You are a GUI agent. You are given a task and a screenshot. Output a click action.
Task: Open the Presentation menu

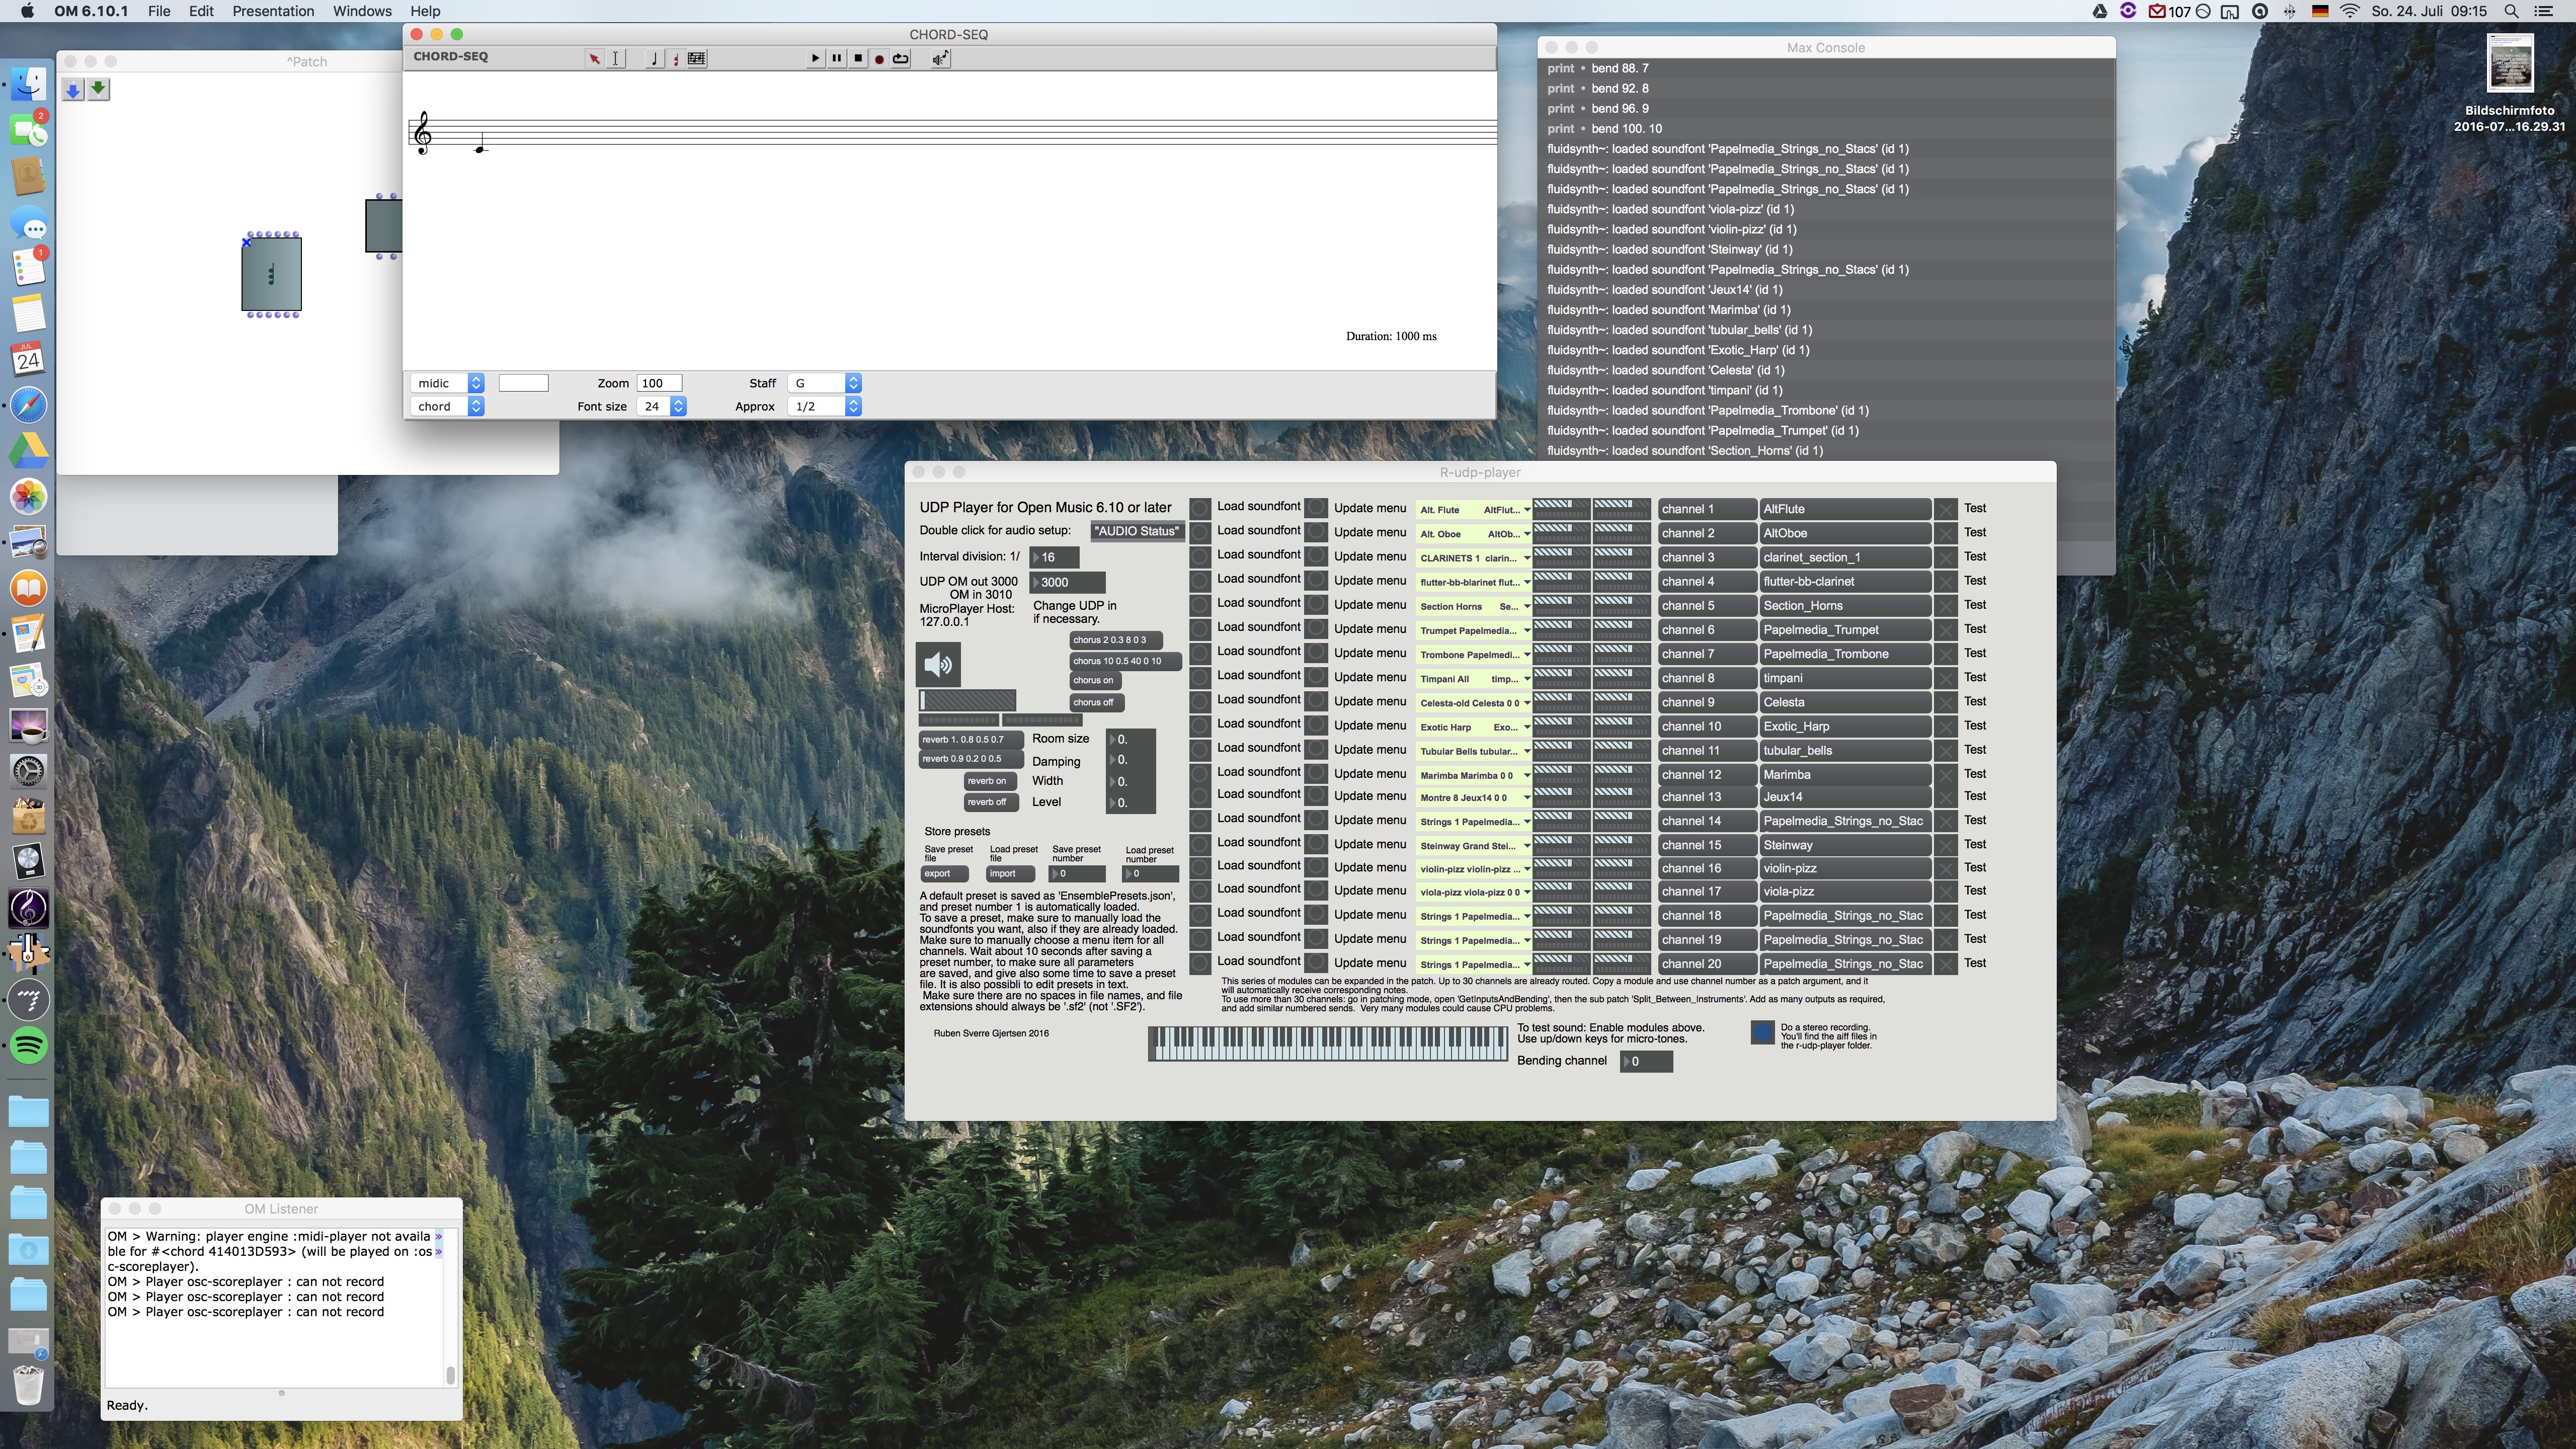coord(273,11)
